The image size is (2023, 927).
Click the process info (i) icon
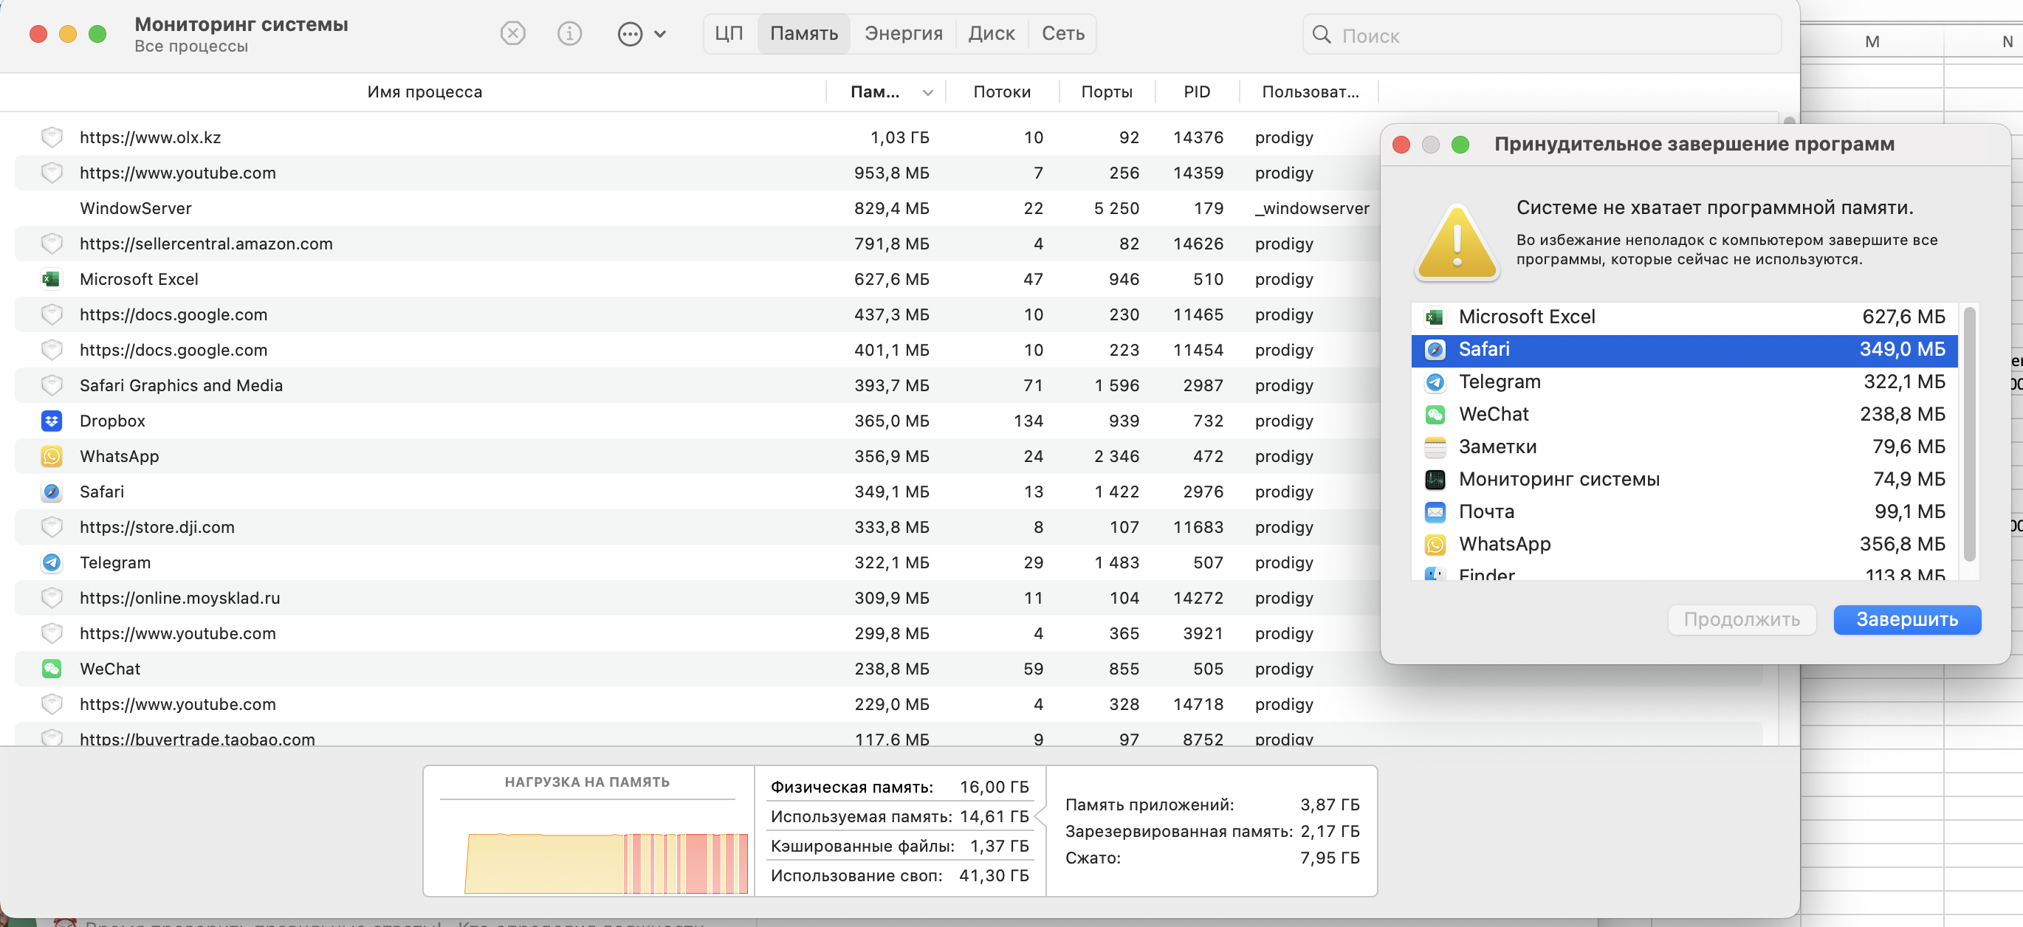click(x=569, y=34)
